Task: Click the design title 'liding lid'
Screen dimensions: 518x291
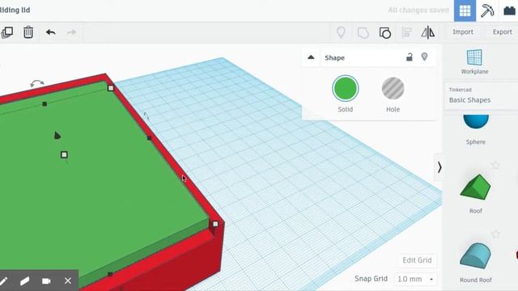Action: point(15,10)
